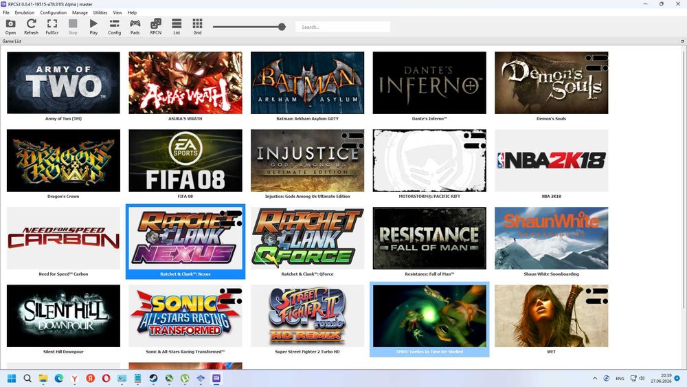687x387 pixels.
Task: Click 'Silent Hill Downpour' title label
Action: [x=63, y=351]
